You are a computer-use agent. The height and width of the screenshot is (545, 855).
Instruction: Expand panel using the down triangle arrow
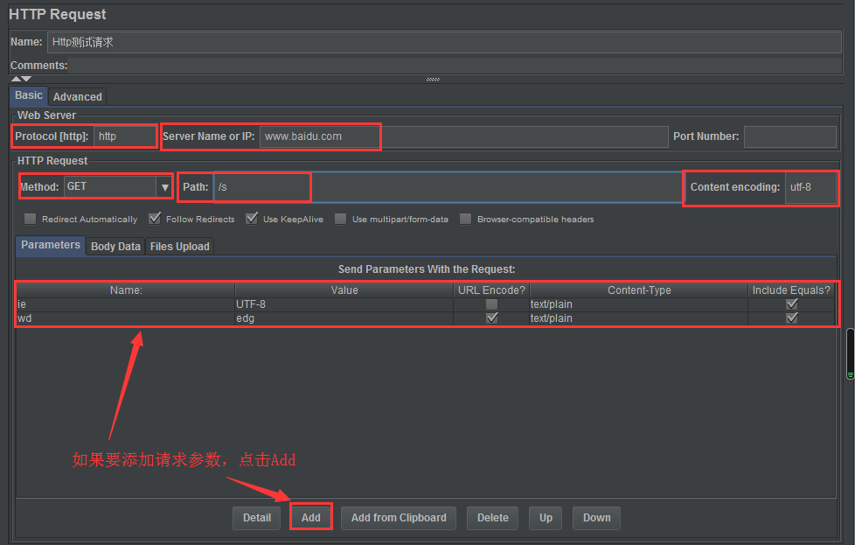pos(27,79)
